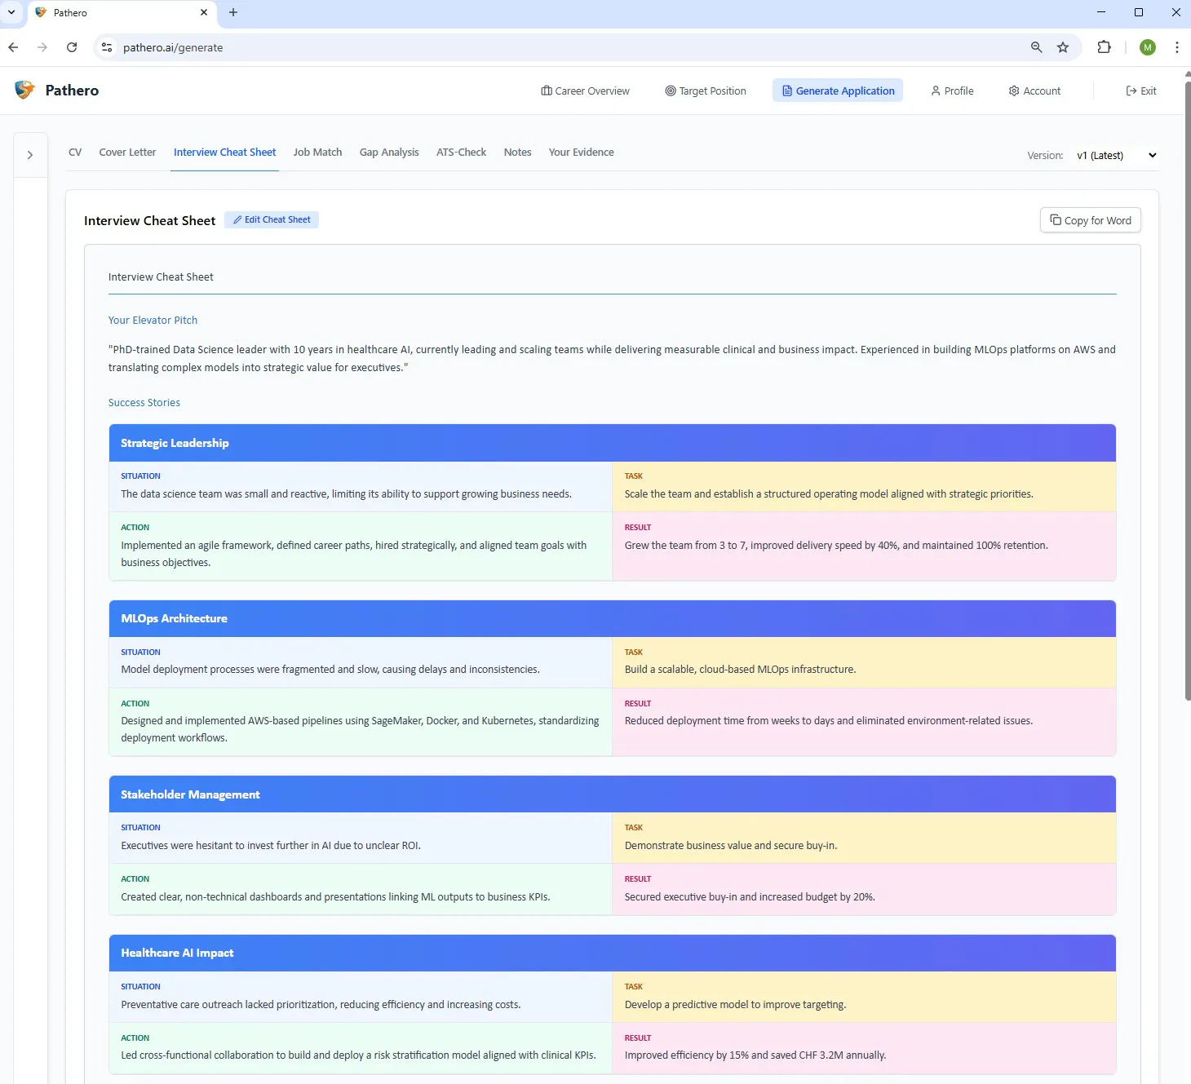Click task 'Build a scalable, cloud-based MLOps infrastructure'

point(740,670)
